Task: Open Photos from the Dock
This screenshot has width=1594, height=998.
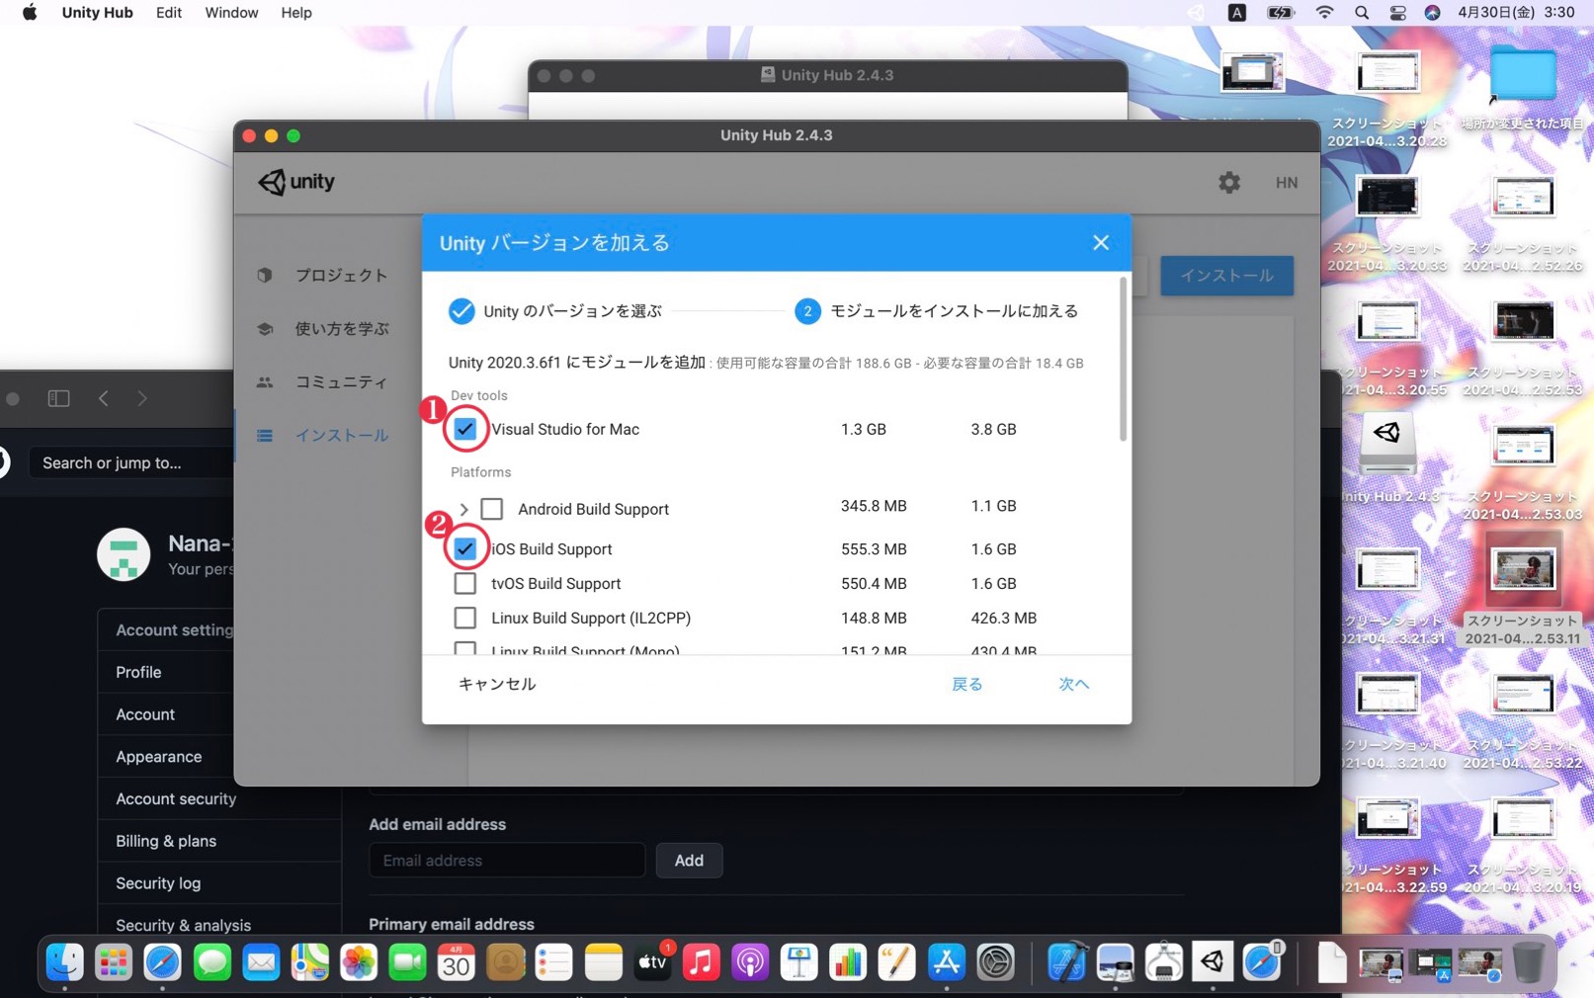Action: click(359, 961)
